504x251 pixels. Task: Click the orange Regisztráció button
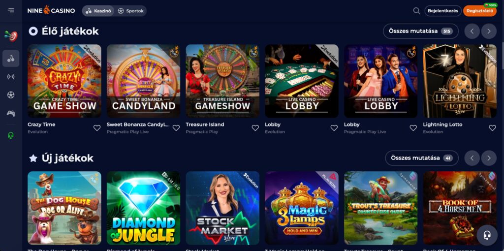pyautogui.click(x=479, y=11)
